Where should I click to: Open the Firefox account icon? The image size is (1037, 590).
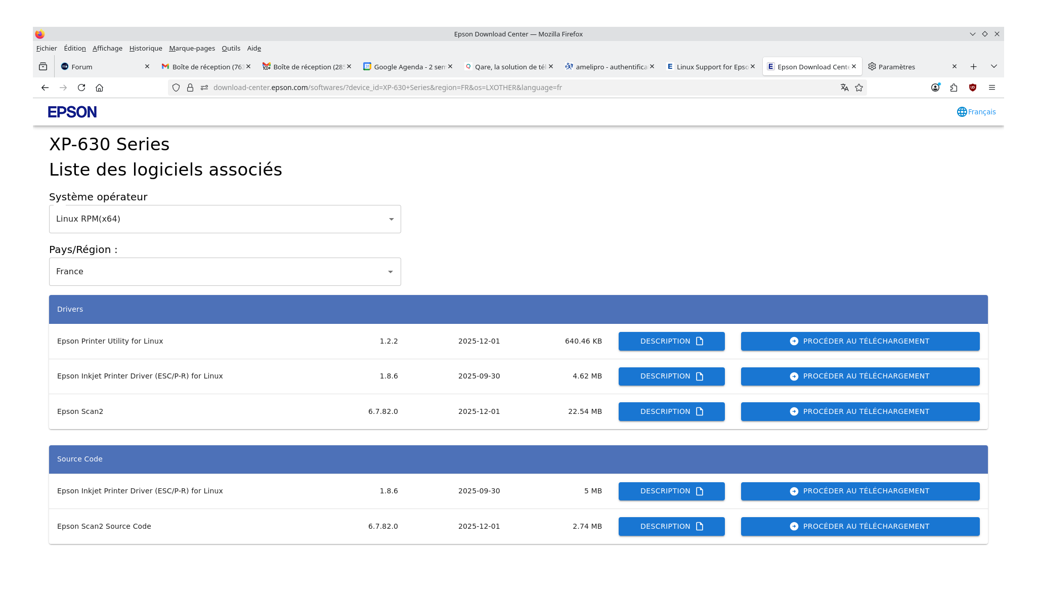click(x=935, y=88)
